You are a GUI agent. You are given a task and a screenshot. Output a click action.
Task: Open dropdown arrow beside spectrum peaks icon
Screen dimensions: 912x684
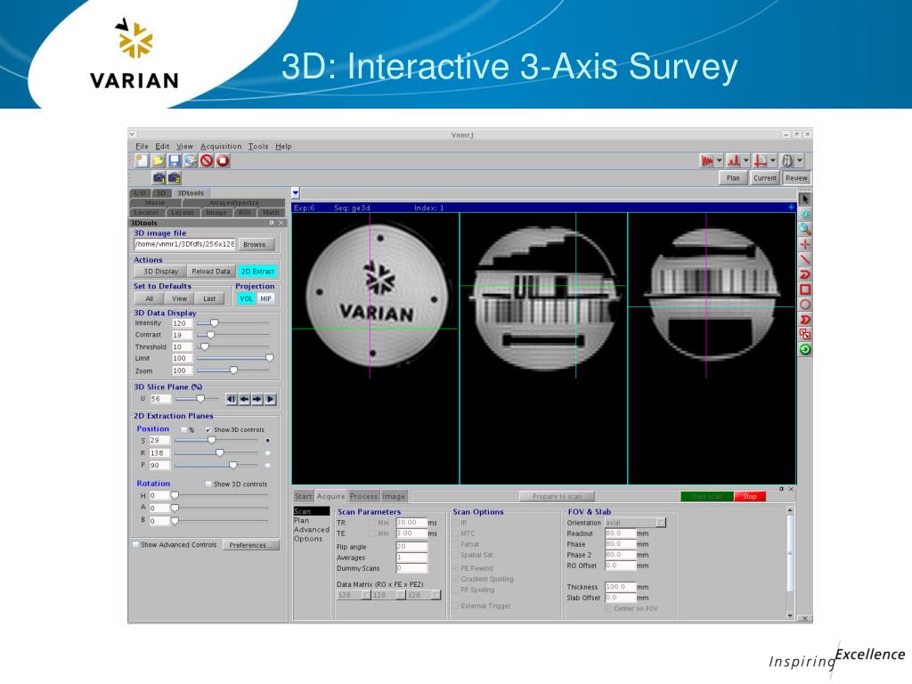point(746,161)
